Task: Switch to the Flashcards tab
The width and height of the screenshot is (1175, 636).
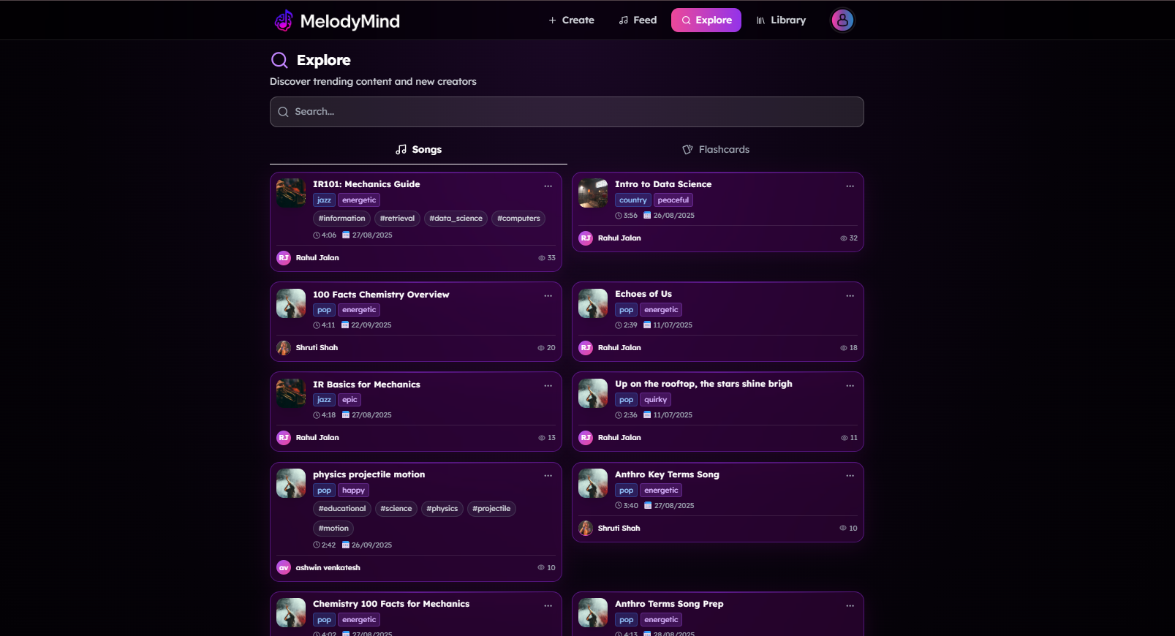Action: click(716, 149)
